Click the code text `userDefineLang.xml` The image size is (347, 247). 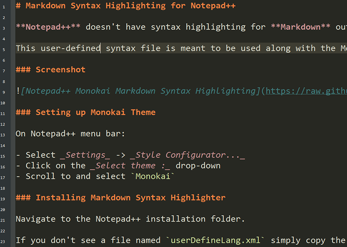coord(215,240)
